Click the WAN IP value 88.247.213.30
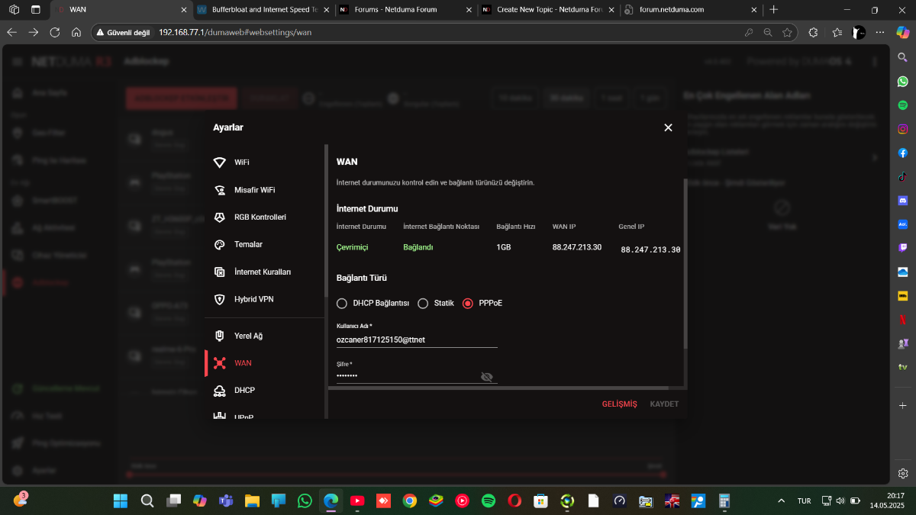916x515 pixels. (577, 247)
